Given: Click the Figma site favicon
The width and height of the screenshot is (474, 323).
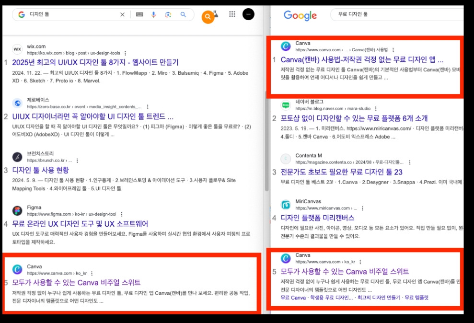Looking at the screenshot, I should click(17, 210).
